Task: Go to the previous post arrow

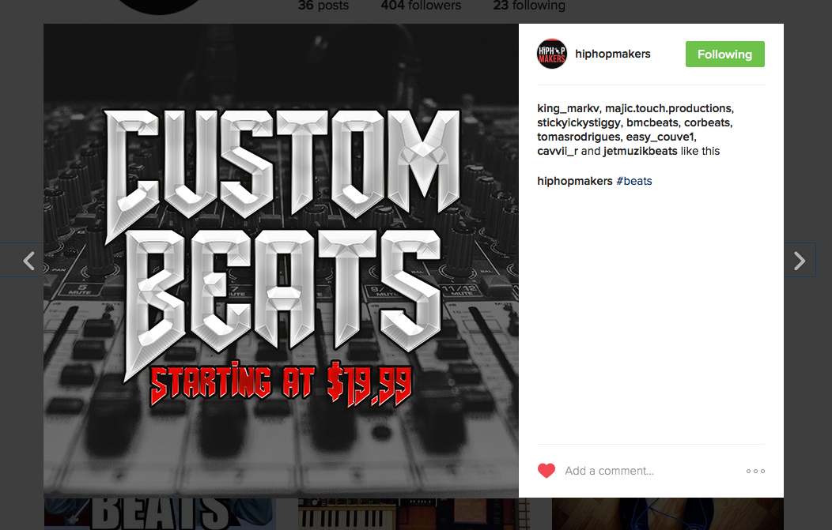Action: (x=29, y=260)
